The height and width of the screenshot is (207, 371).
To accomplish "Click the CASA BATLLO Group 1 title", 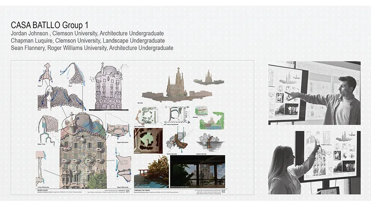I will [x=49, y=25].
